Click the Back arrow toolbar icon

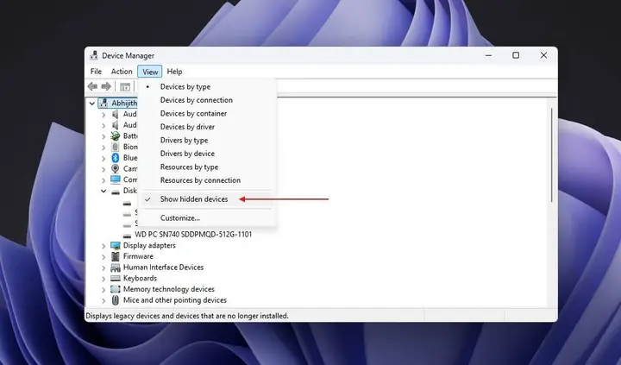pyautogui.click(x=92, y=86)
